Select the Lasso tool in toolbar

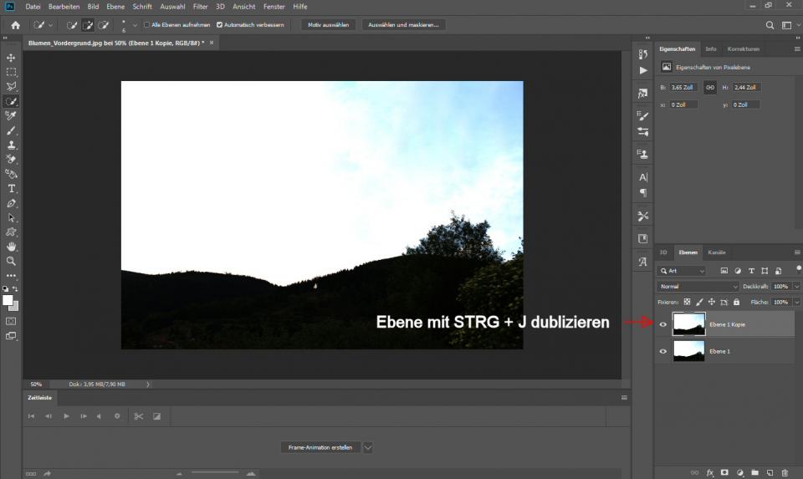pos(12,86)
